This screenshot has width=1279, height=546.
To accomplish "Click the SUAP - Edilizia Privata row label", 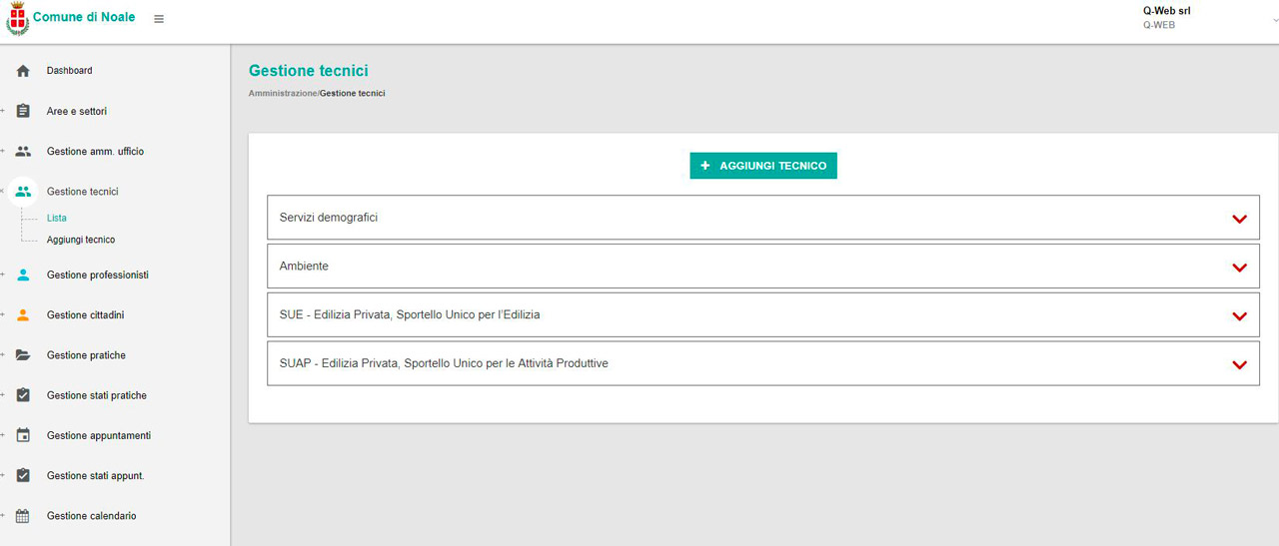I will pos(444,364).
